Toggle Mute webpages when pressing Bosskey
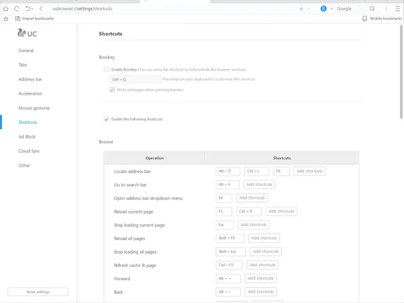Image resolution: width=404 pixels, height=303 pixels. pyautogui.click(x=112, y=90)
